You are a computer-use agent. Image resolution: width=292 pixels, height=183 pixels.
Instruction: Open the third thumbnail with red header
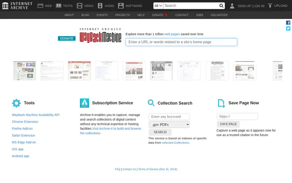pyautogui.click(x=79, y=71)
